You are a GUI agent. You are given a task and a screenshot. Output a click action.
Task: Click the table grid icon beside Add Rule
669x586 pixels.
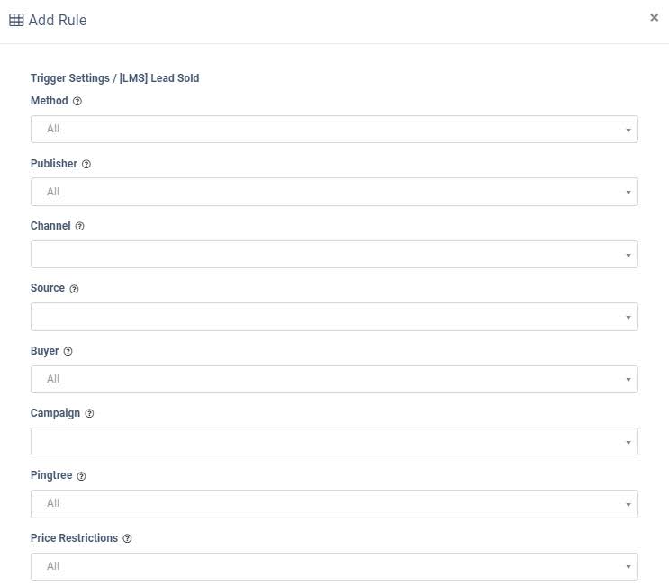pos(16,20)
